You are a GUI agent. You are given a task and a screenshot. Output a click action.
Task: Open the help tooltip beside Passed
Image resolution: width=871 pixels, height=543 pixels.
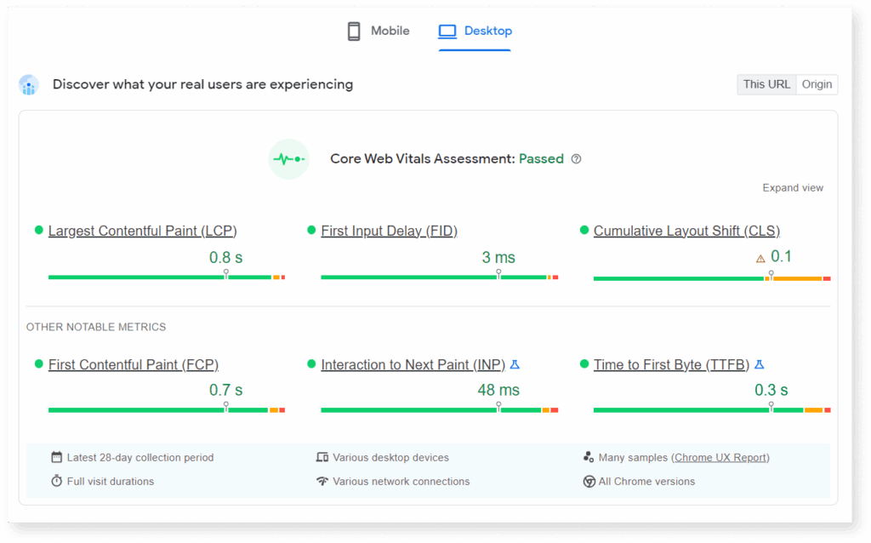coord(576,159)
